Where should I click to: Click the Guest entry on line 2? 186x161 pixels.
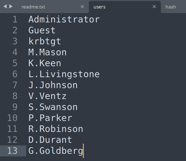(x=42, y=30)
